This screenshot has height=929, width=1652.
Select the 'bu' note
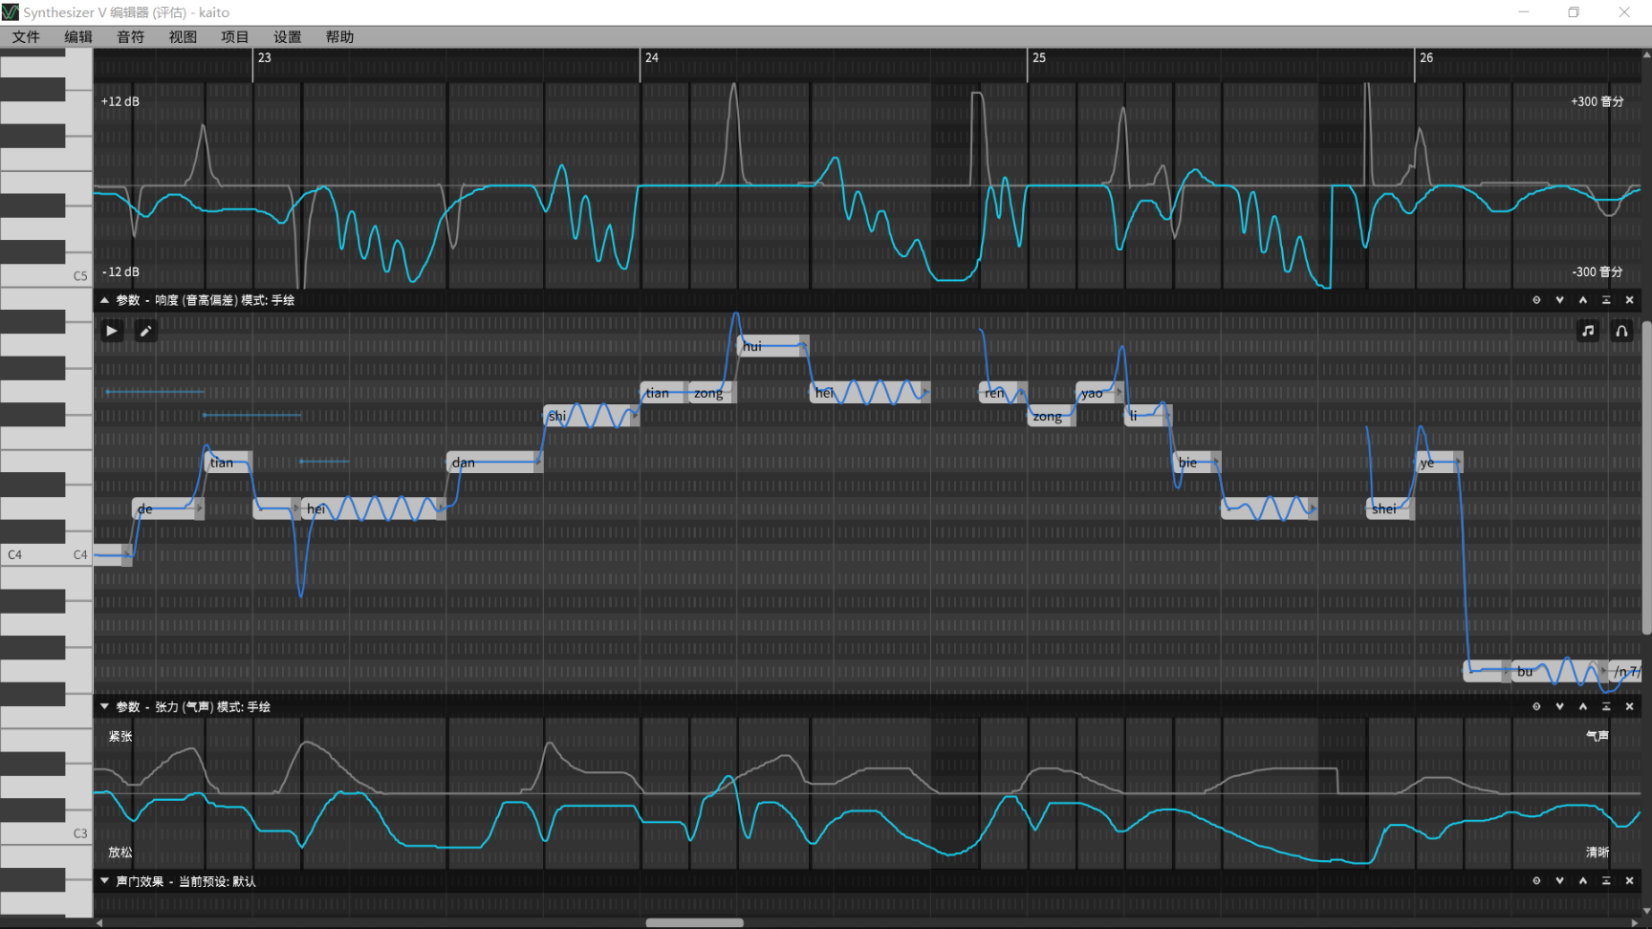[x=1559, y=671]
